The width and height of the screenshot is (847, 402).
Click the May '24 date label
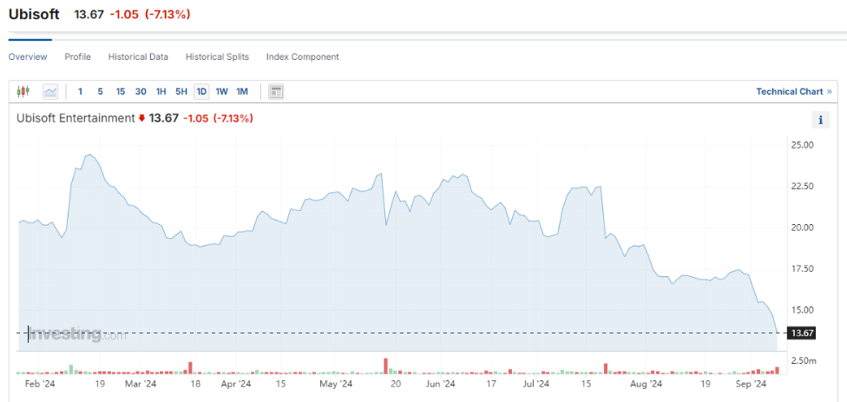pyautogui.click(x=336, y=384)
